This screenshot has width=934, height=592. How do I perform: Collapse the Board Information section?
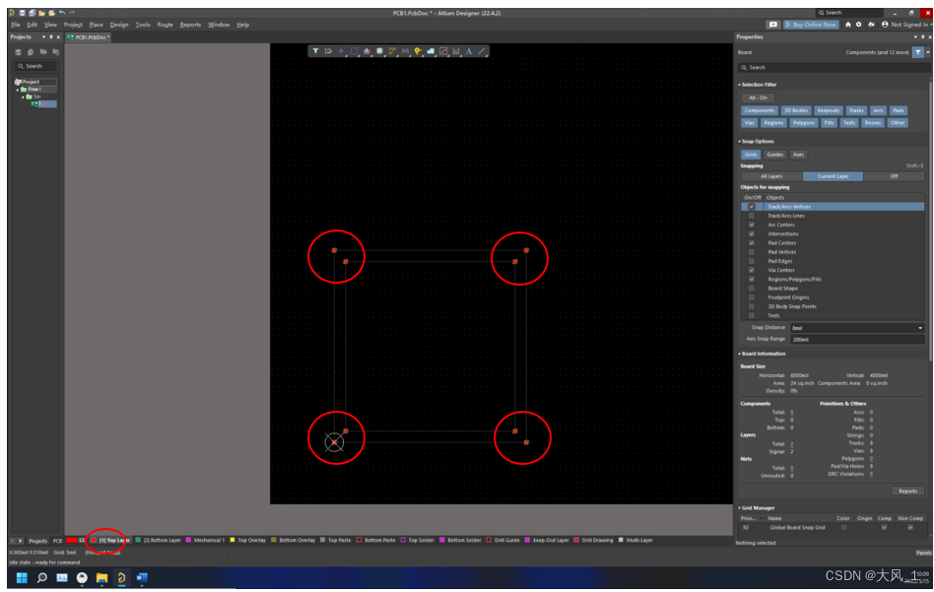point(740,354)
